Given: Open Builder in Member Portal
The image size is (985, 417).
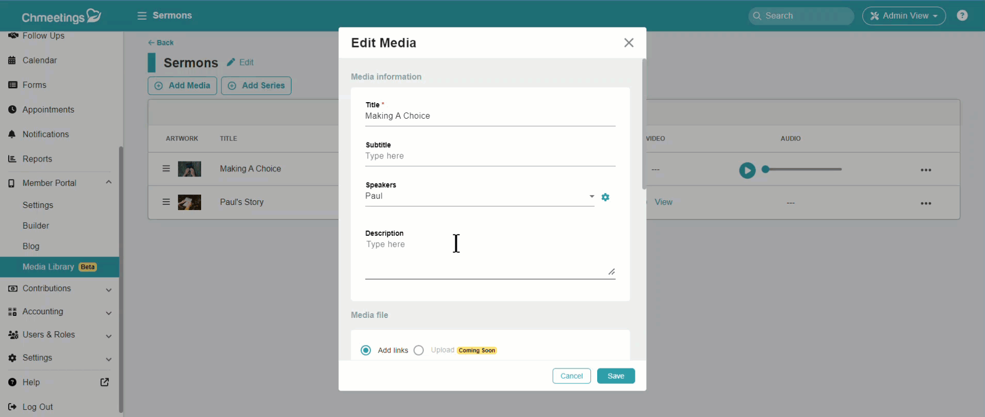Looking at the screenshot, I should (x=36, y=226).
